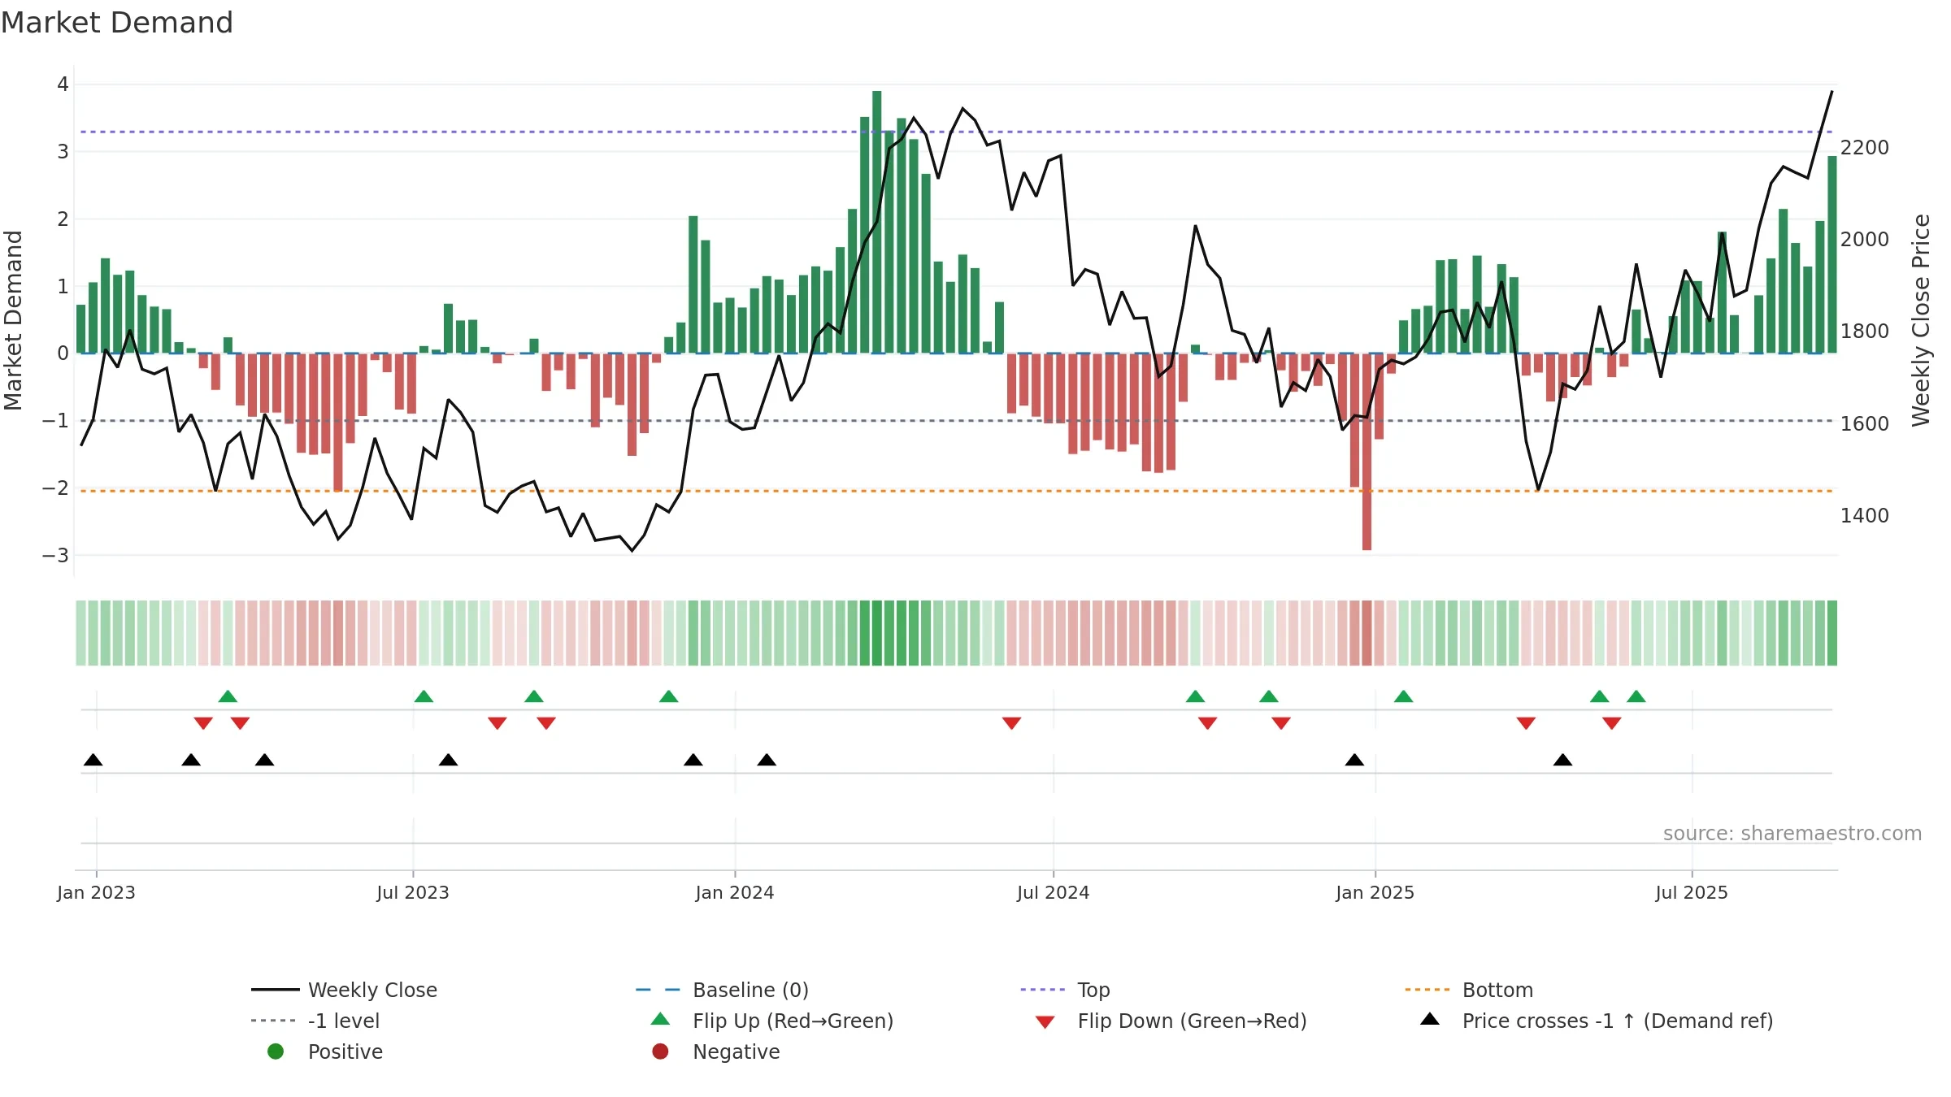Click the green Flip Up triangle in legend
The image size is (1951, 1097).
coord(660,1019)
